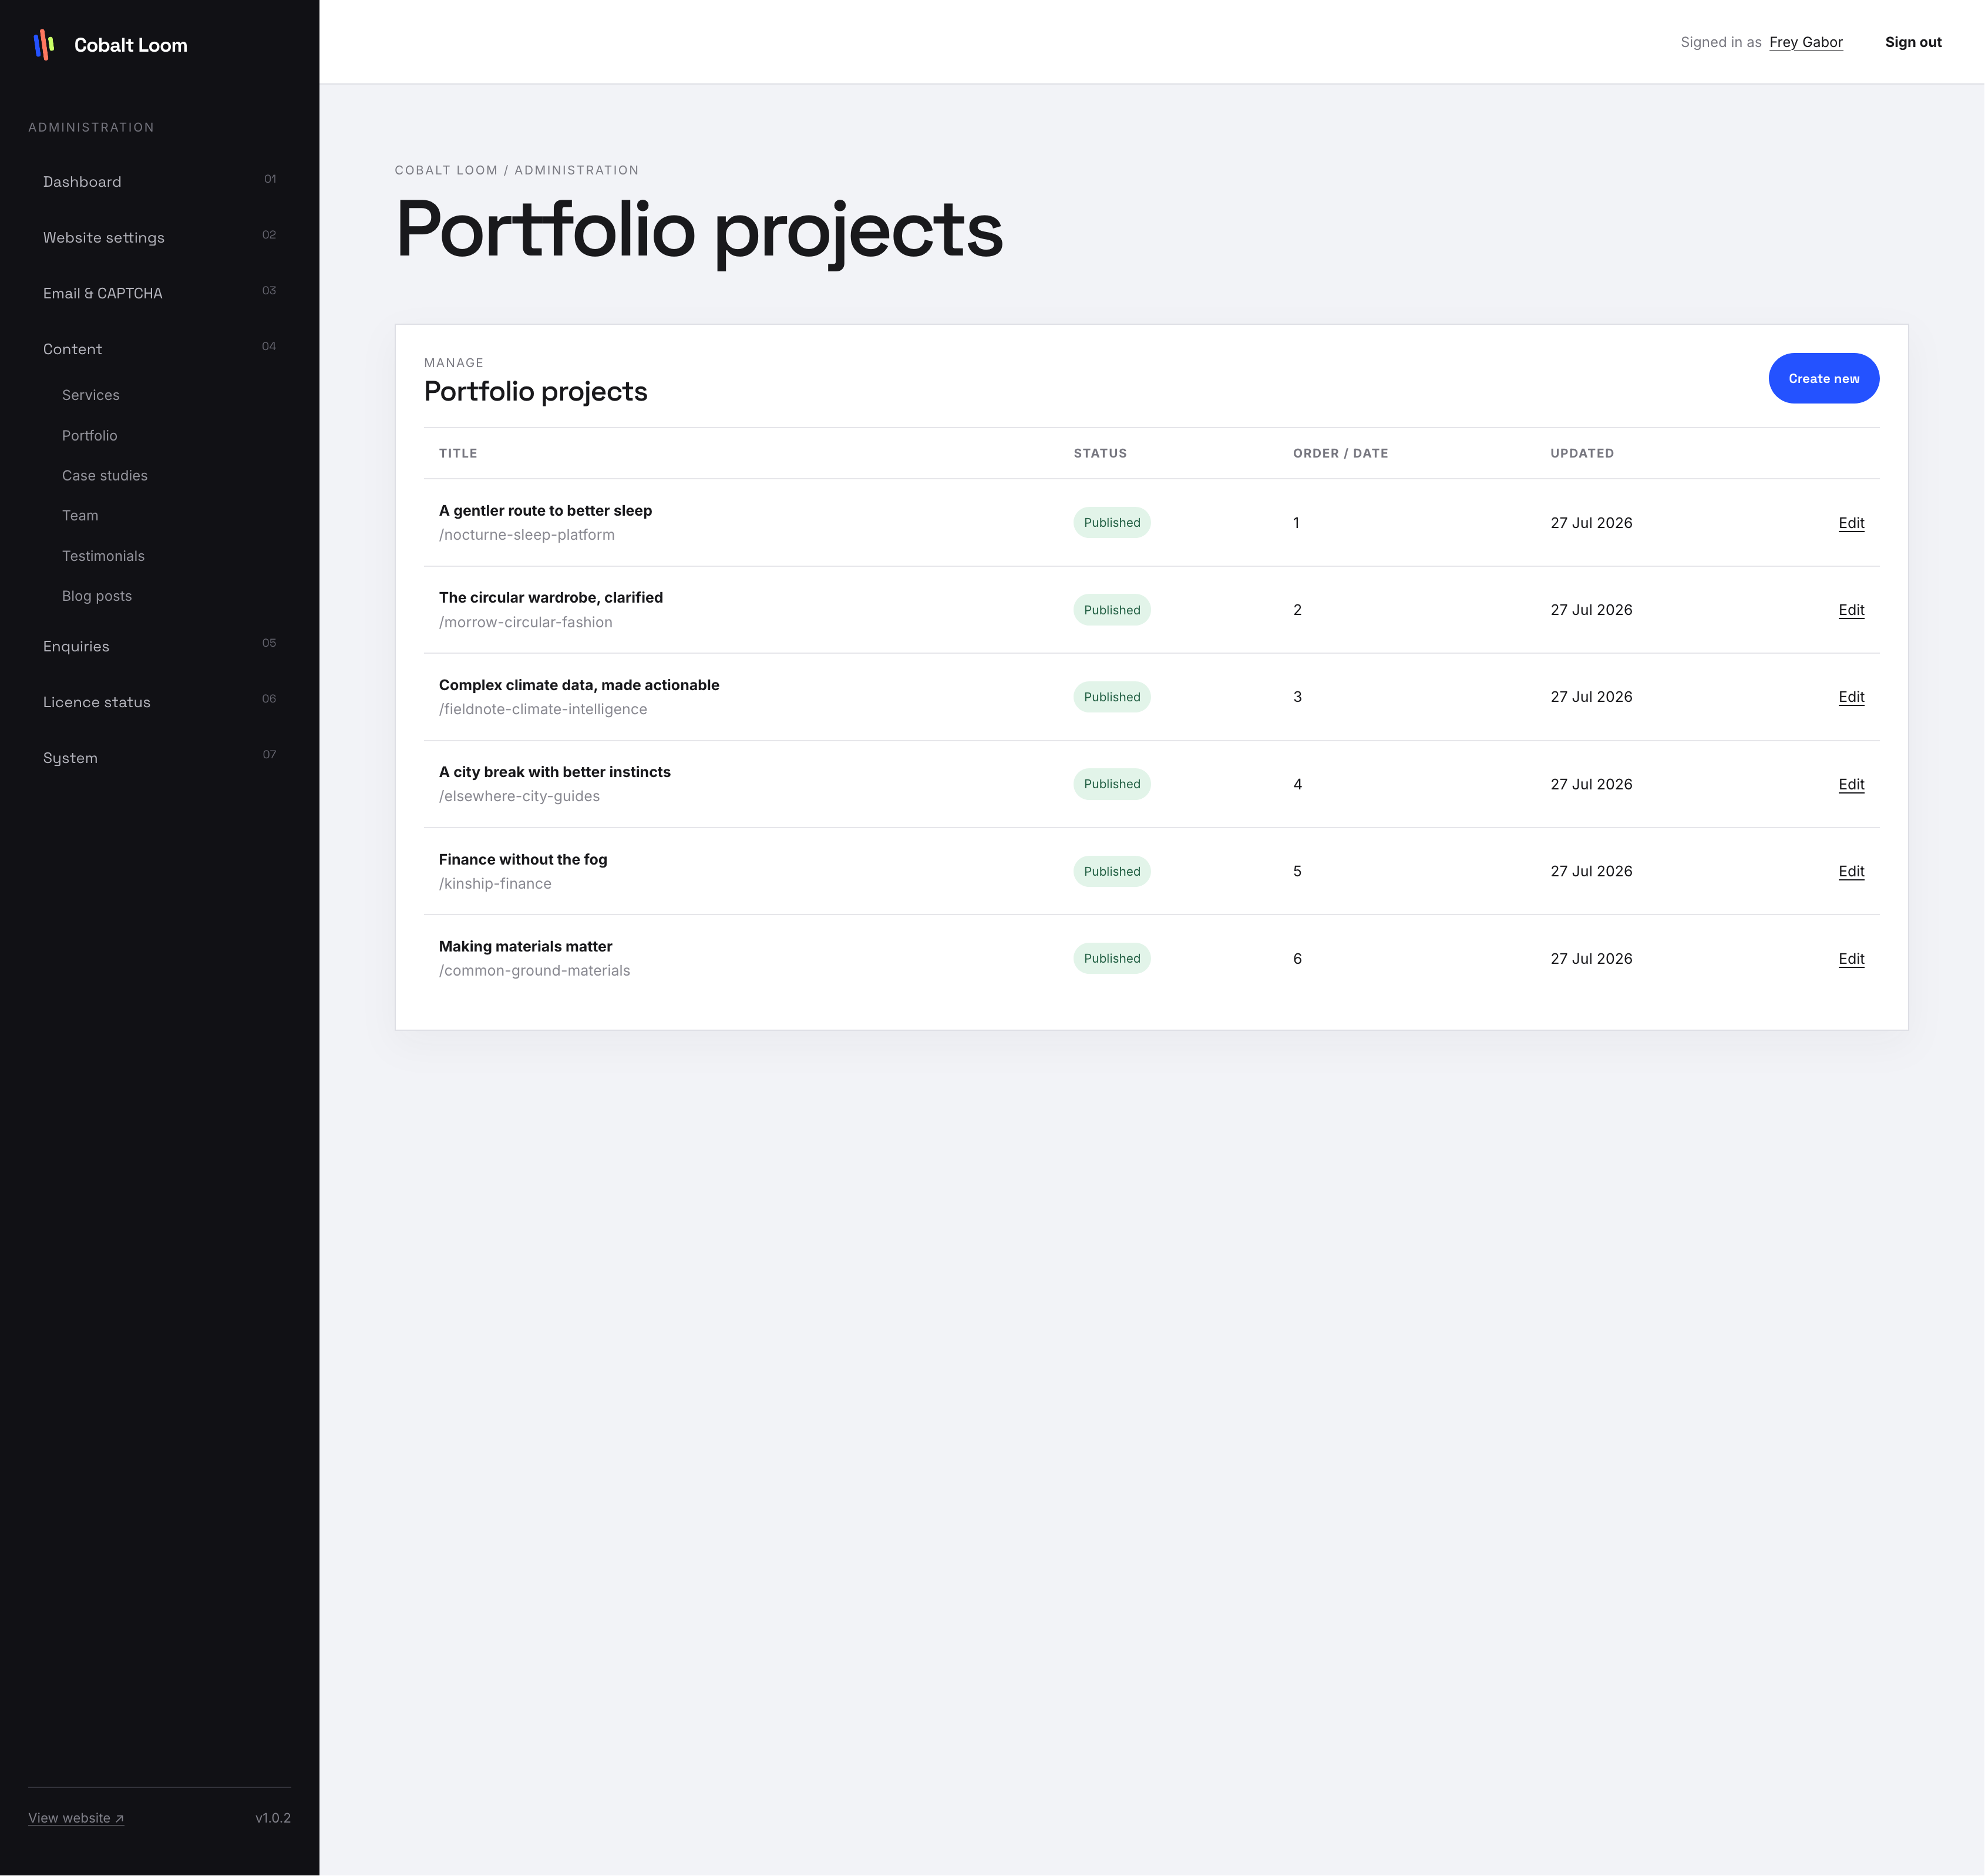
Task: Edit 'A gentler route to better sleep'
Action: (x=1851, y=523)
